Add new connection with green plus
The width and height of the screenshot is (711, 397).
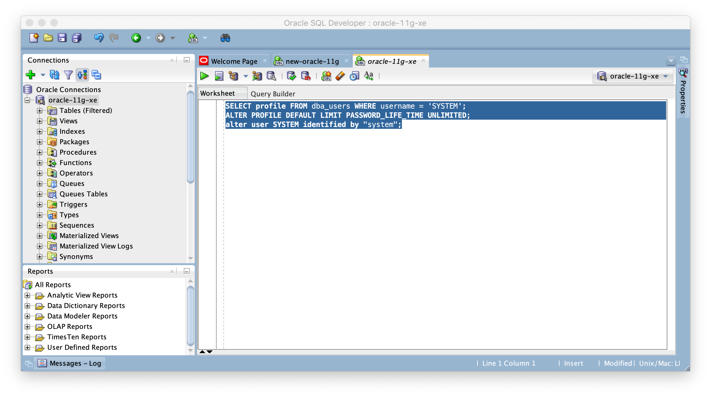pyautogui.click(x=31, y=75)
